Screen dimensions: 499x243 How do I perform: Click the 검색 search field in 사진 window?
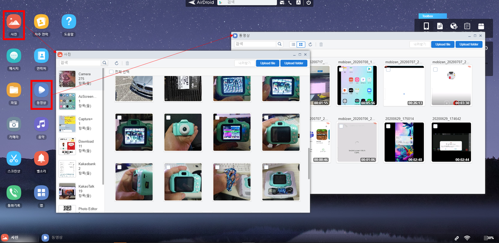pos(80,63)
